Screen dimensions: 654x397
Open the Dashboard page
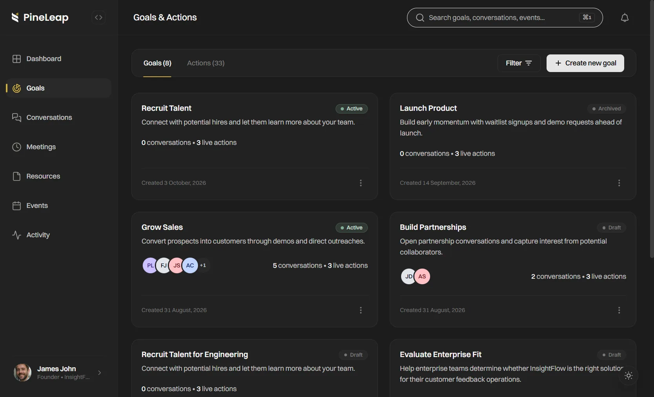pos(59,59)
